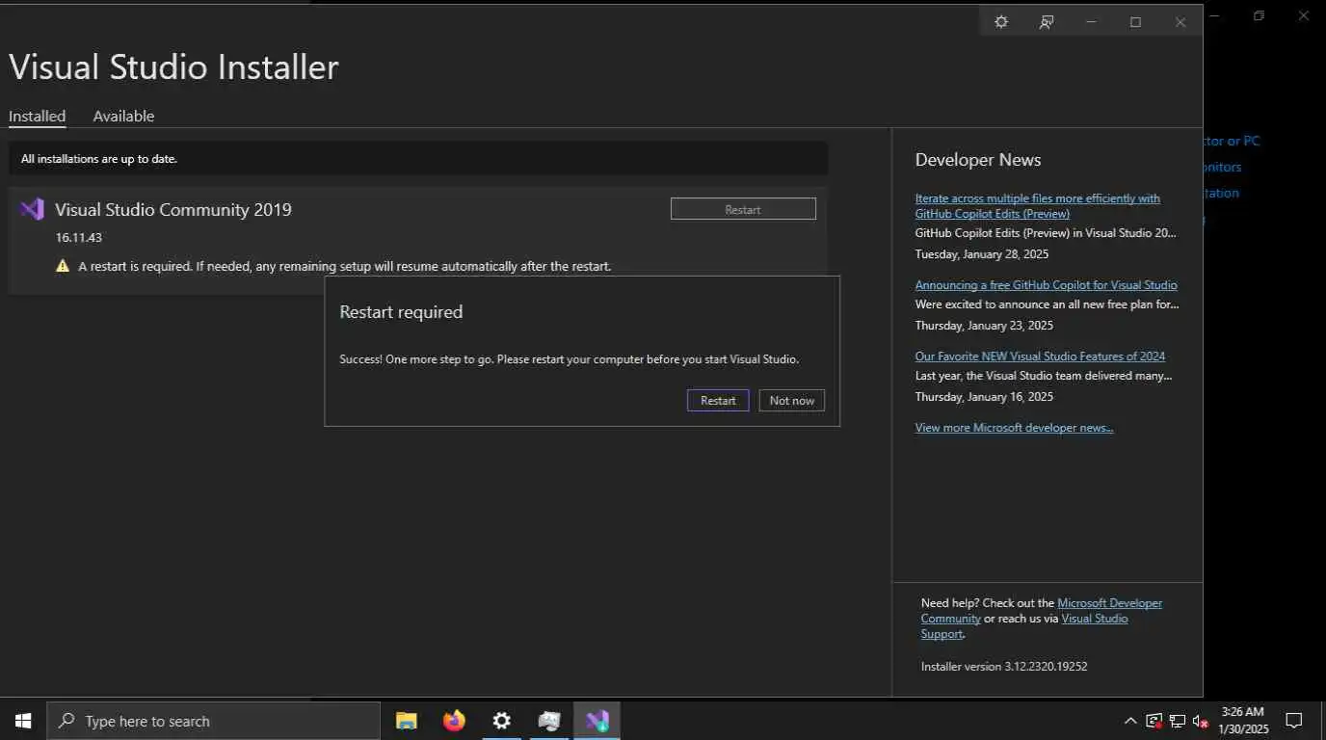Image resolution: width=1326 pixels, height=740 pixels.
Task: Click View more Microsoft developer news
Action: tap(1014, 428)
